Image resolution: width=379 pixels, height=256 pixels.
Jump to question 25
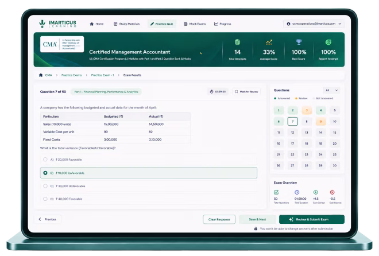[335, 154]
